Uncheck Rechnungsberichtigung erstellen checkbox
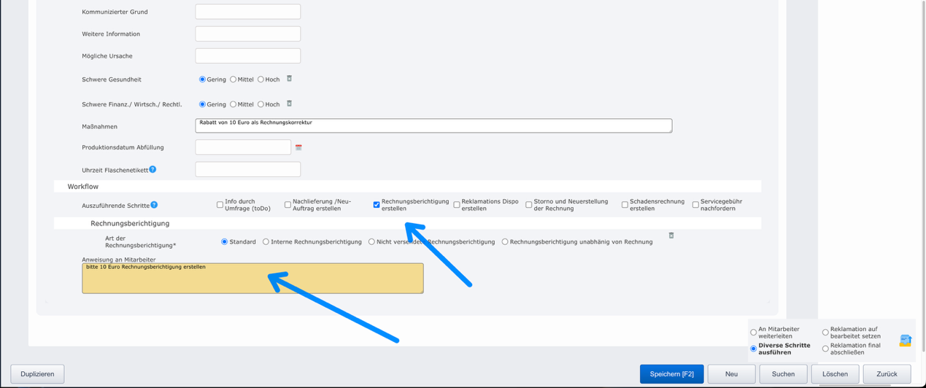The width and height of the screenshot is (926, 388). click(x=377, y=205)
